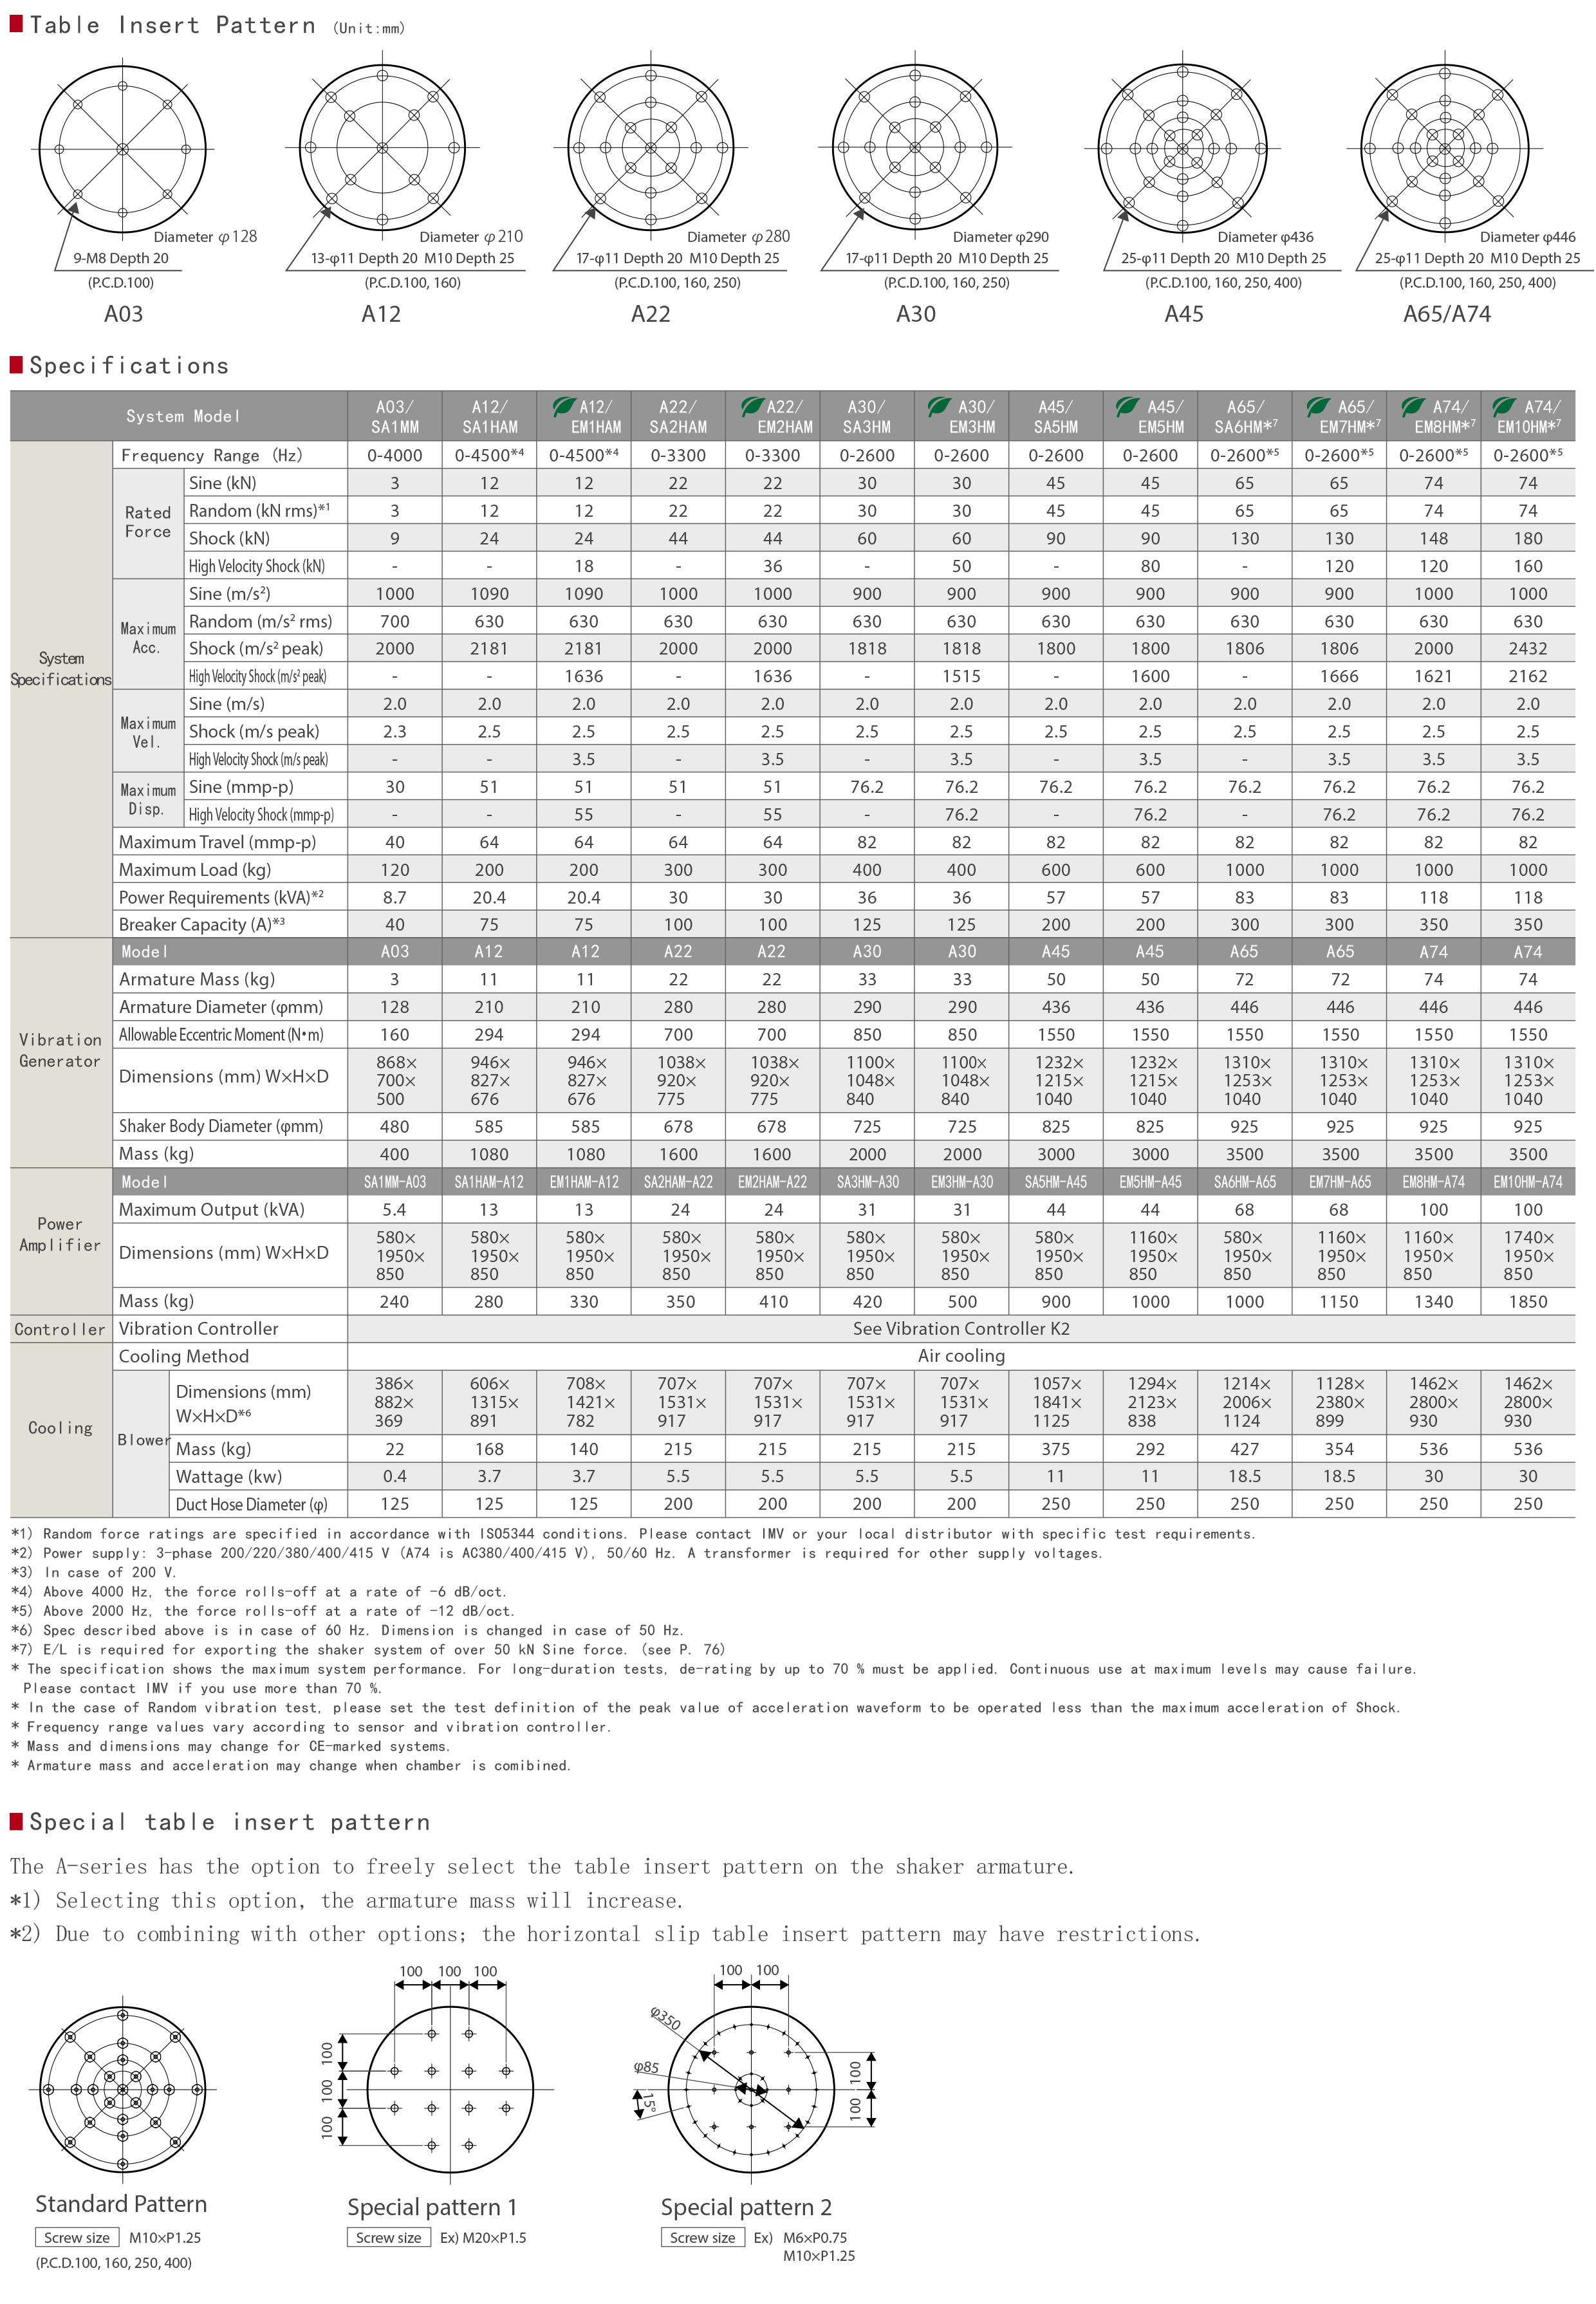Click the 'EM10HM-A74' amplifier model cell
Viewport: 1596px width, 2304px height.
(x=1528, y=1182)
